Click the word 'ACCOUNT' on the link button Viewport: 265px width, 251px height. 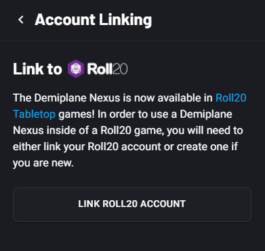click(163, 204)
